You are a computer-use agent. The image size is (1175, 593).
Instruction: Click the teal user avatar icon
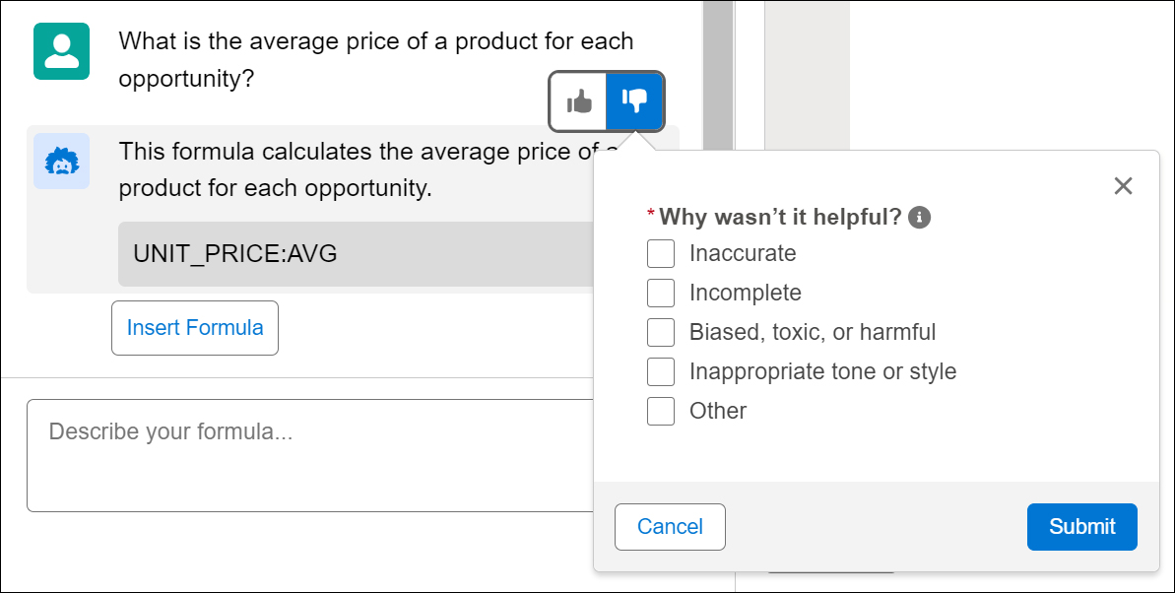point(61,51)
